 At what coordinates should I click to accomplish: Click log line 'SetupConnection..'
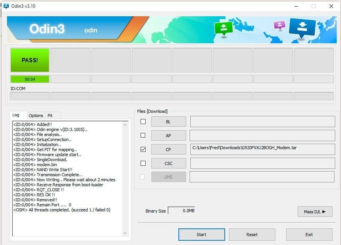click(42, 140)
